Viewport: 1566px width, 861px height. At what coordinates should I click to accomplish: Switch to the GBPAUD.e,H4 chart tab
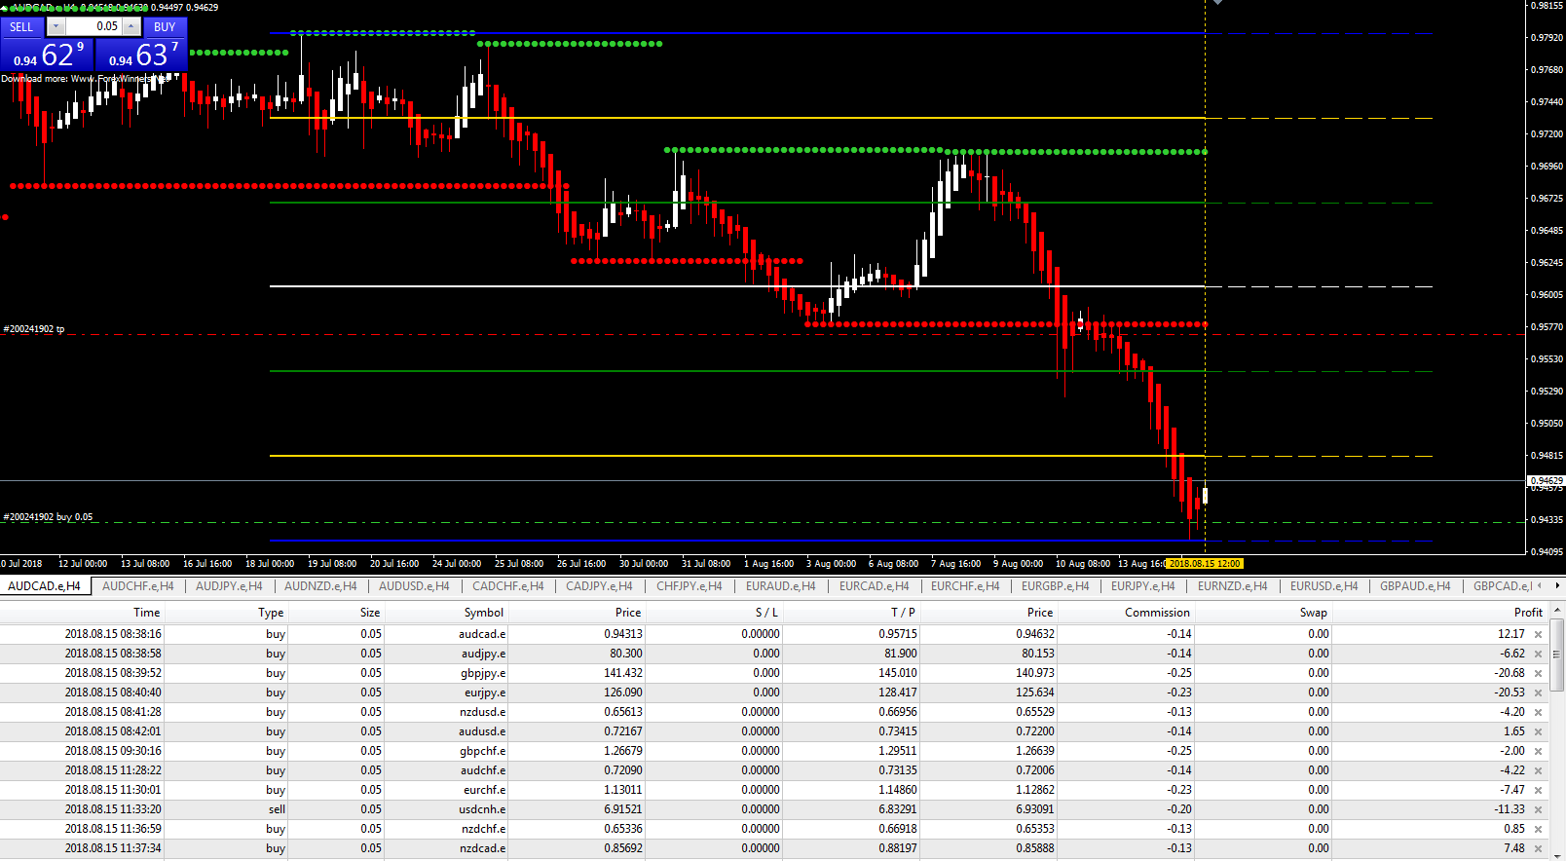[1415, 586]
